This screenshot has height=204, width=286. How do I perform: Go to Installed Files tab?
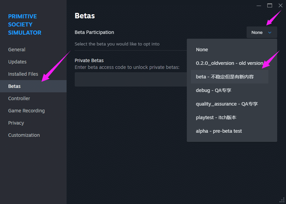click(x=33, y=74)
